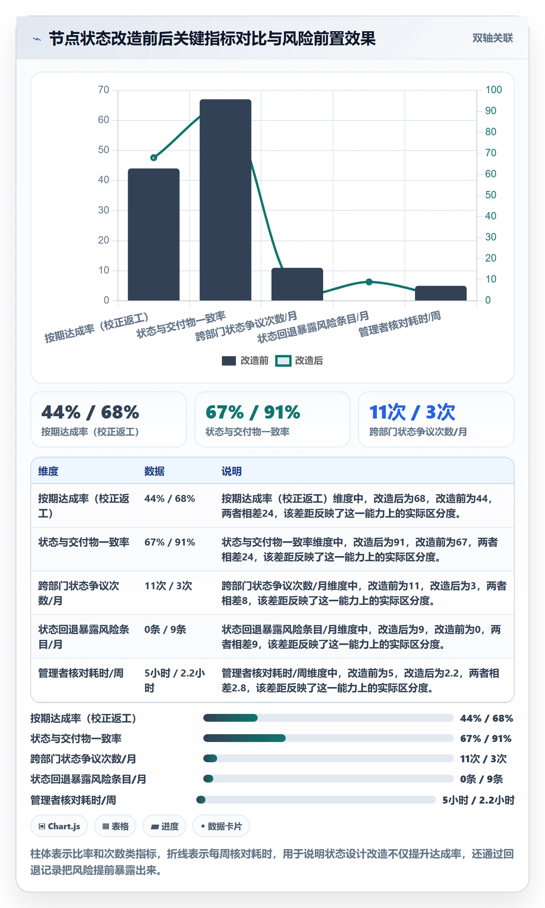Click the diamond icon in 数据卡片 tag
The width and height of the screenshot is (545, 908).
point(203,826)
